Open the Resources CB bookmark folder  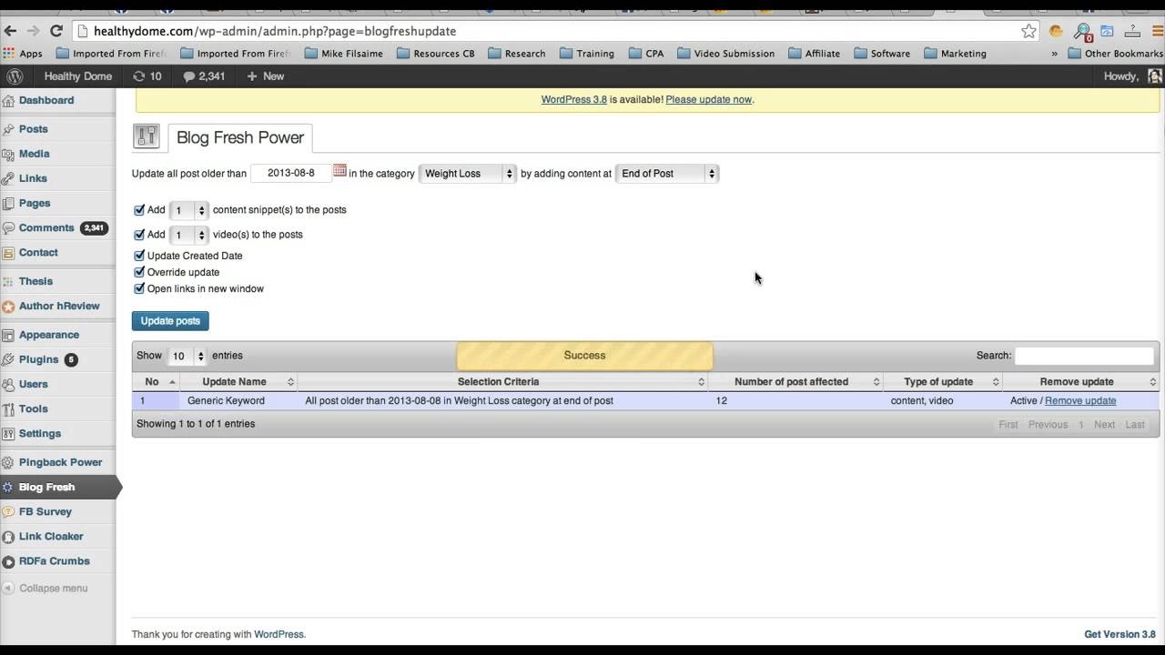pyautogui.click(x=435, y=54)
